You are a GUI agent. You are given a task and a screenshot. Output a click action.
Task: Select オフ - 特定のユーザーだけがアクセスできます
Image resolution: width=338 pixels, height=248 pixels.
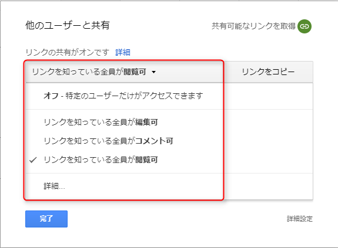pyautogui.click(x=123, y=96)
